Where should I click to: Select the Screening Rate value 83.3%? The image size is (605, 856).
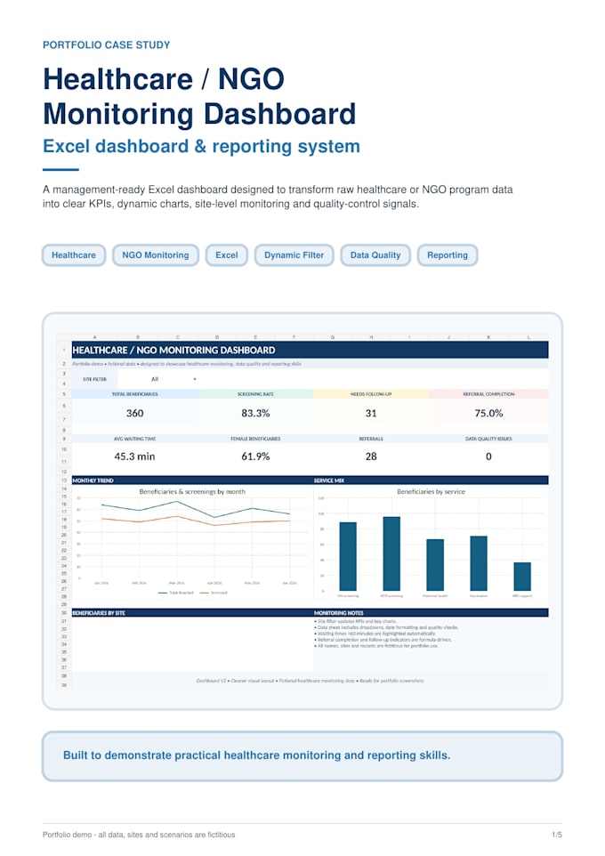pyautogui.click(x=255, y=413)
